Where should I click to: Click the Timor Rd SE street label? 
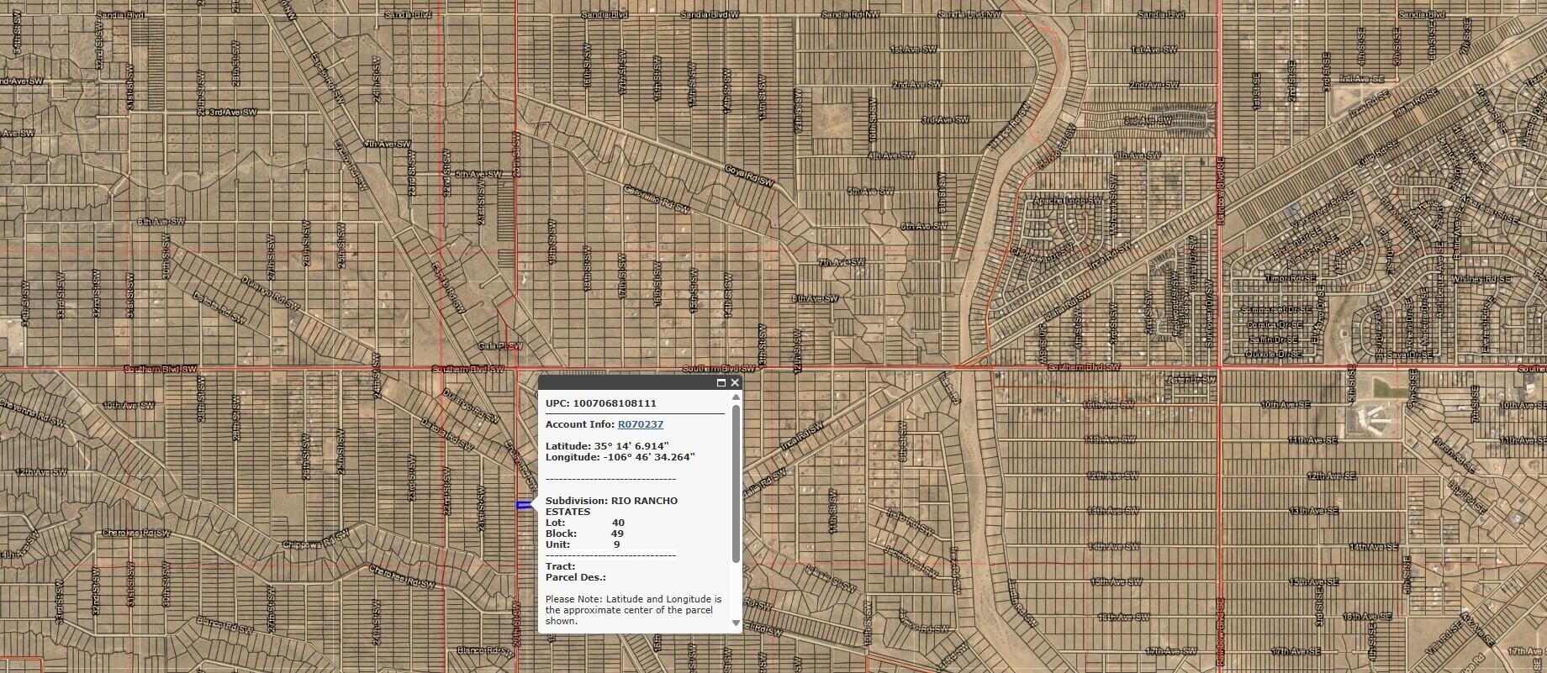pyautogui.click(x=1291, y=277)
